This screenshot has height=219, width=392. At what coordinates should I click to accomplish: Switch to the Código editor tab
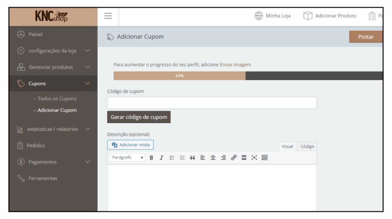pyautogui.click(x=307, y=146)
